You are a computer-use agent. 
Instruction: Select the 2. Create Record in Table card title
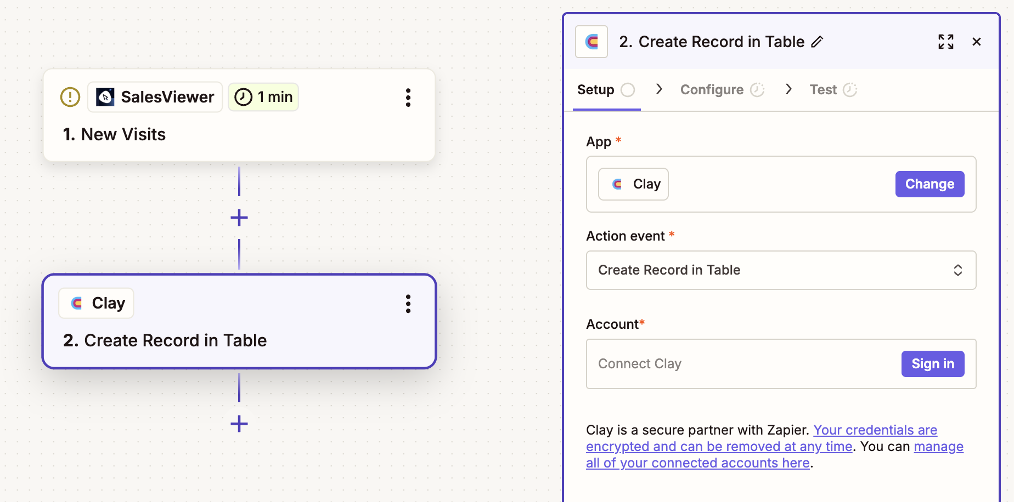point(165,340)
